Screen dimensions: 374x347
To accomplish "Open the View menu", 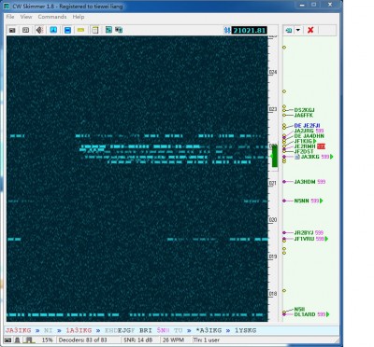I will (x=26, y=17).
